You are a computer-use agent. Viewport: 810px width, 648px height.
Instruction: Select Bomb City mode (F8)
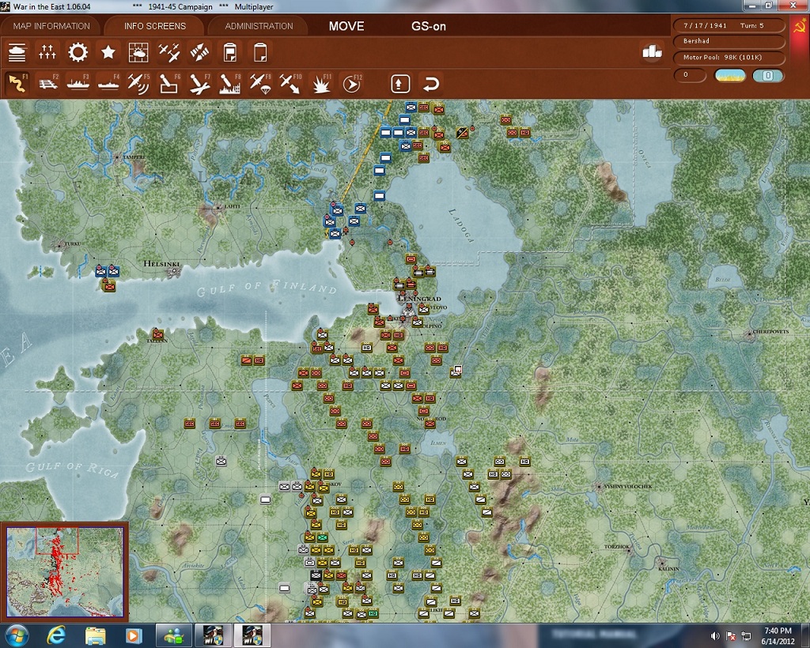(230, 83)
